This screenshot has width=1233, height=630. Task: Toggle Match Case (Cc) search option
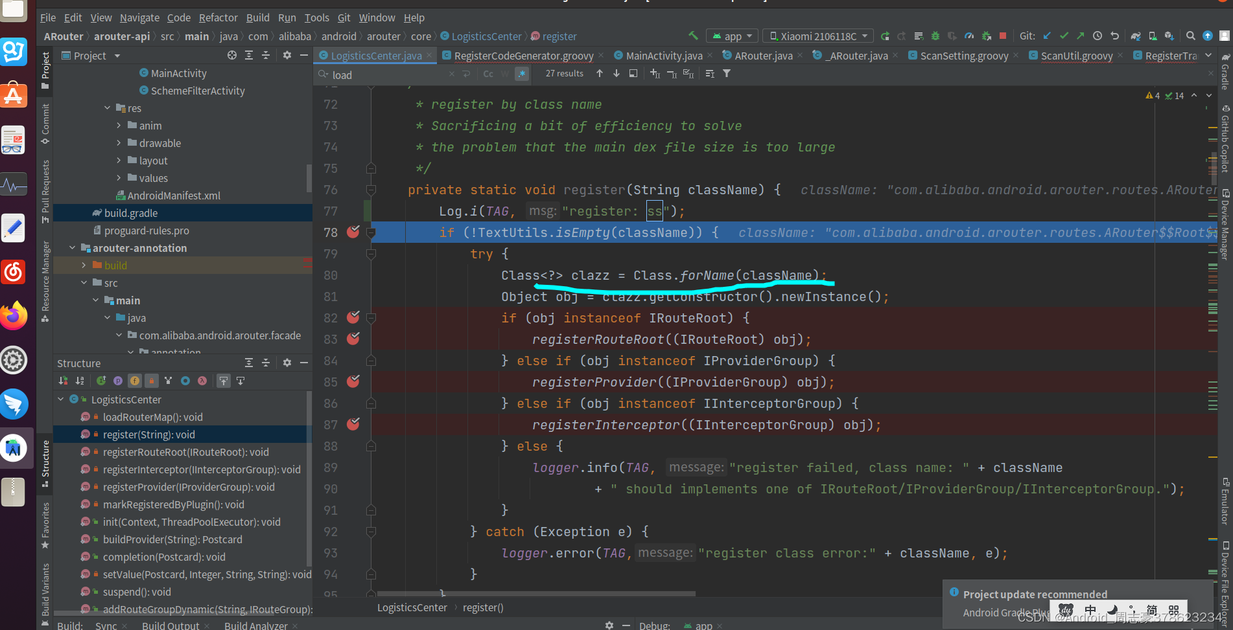(x=488, y=74)
